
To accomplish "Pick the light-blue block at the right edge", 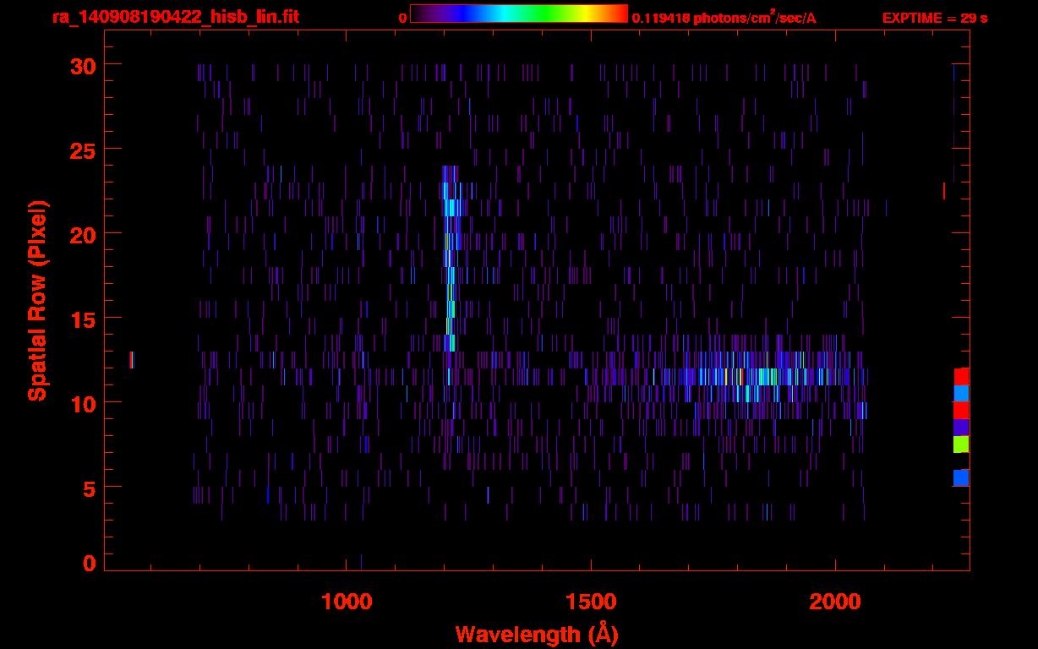I will 961,393.
